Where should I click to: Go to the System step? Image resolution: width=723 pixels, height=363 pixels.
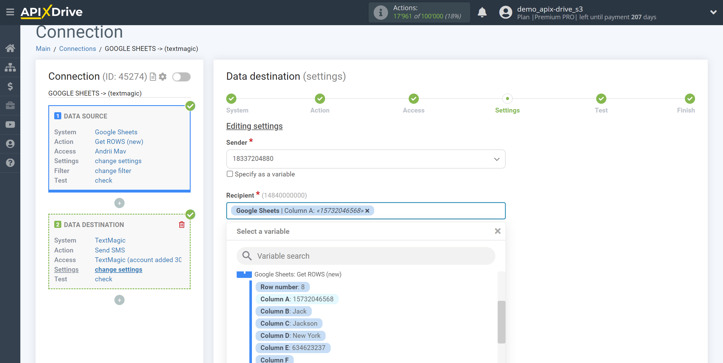click(x=231, y=99)
